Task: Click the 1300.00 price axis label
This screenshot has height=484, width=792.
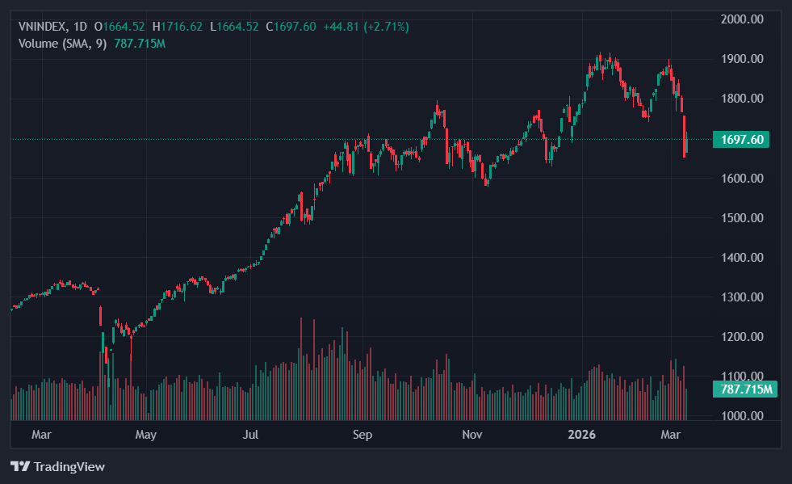Action: click(x=741, y=297)
